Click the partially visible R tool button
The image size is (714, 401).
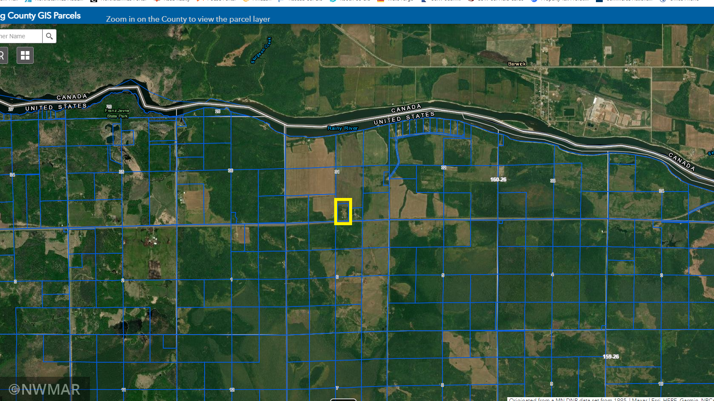click(x=3, y=55)
